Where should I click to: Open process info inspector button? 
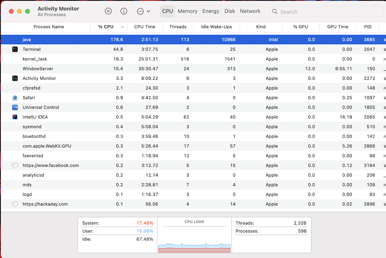click(124, 11)
